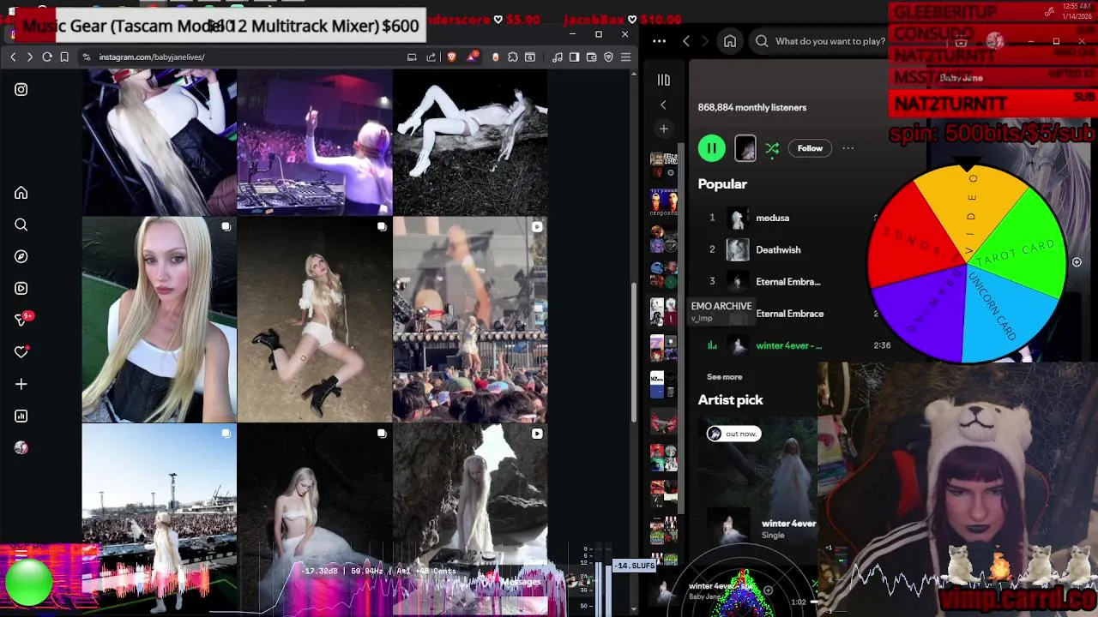Viewport: 1098px width, 617px height.
Task: Click the Instagram logo icon
Action: [x=21, y=89]
